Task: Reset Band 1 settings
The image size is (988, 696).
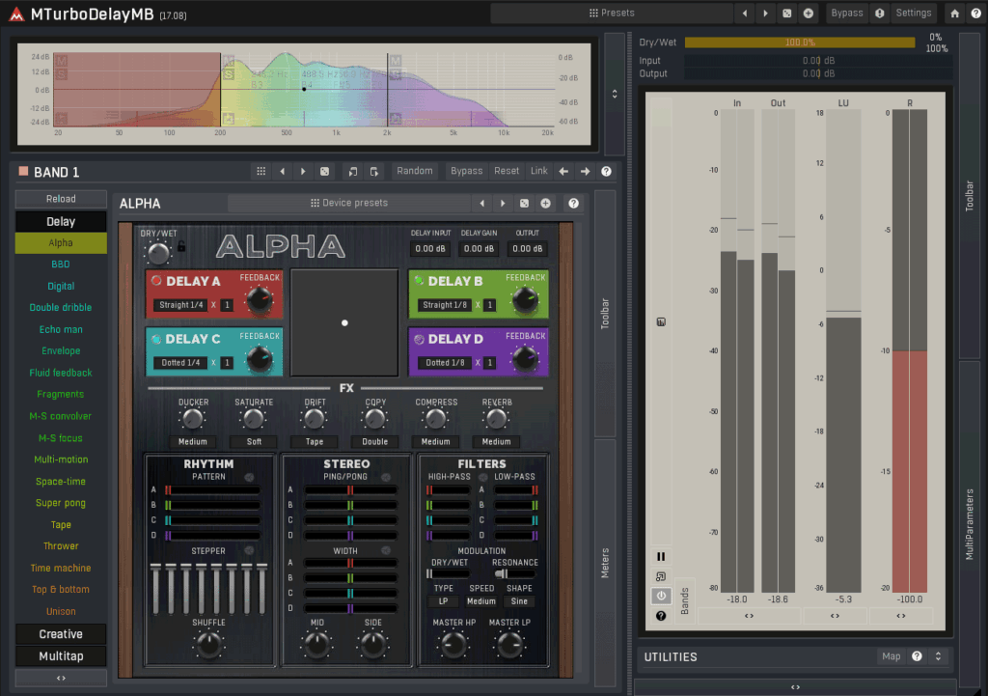Action: click(507, 171)
